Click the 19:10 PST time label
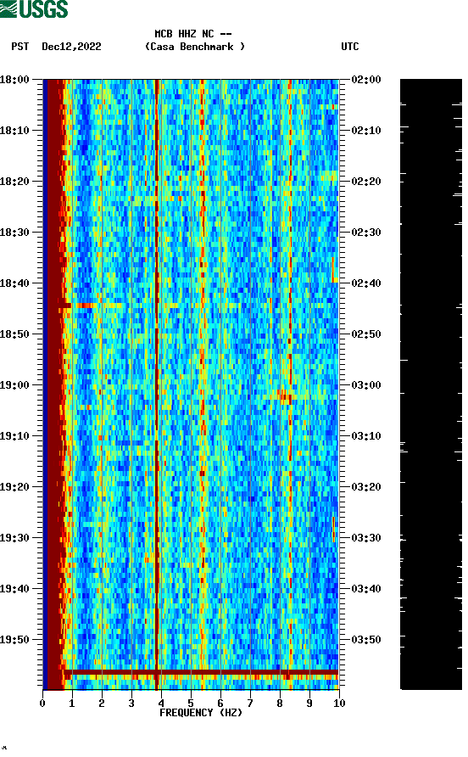 coord(14,436)
